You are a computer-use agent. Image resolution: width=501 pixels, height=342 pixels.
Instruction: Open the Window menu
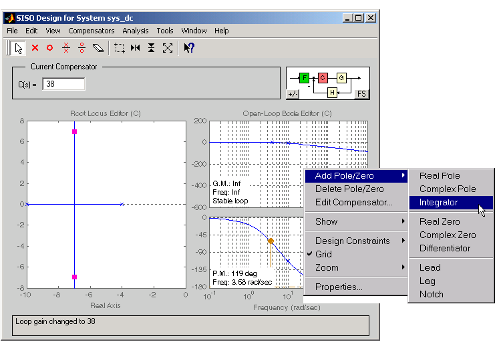click(x=194, y=31)
